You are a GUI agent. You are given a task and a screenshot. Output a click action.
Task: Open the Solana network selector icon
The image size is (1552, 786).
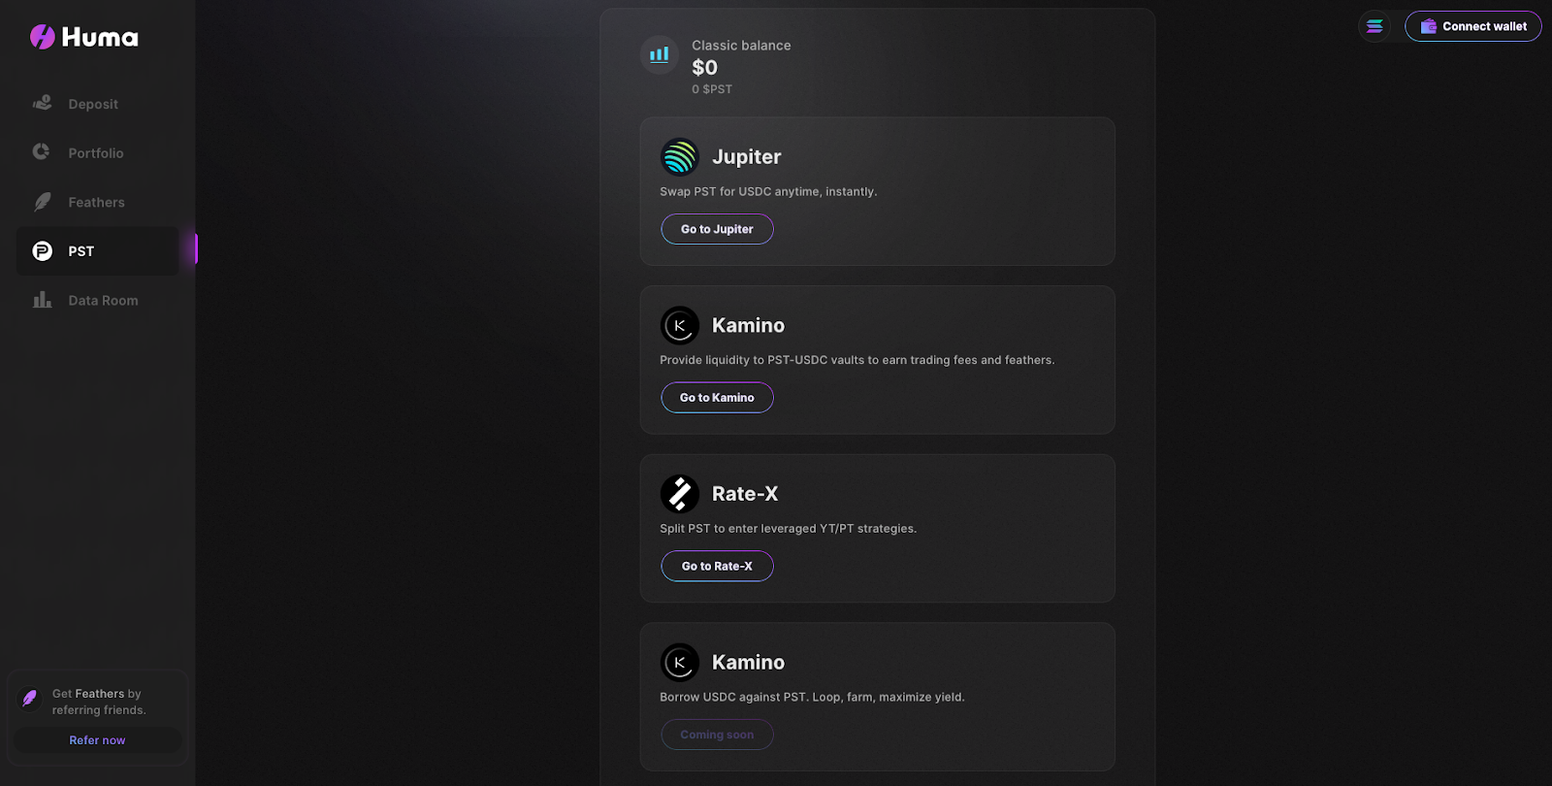click(x=1374, y=26)
